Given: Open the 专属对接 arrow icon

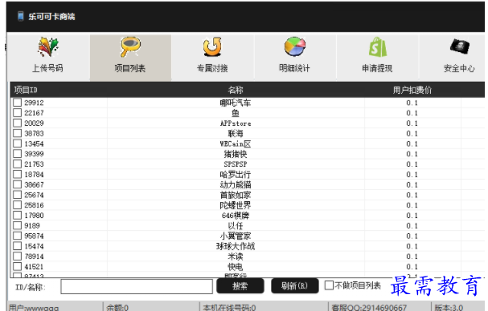Looking at the screenshot, I should tap(212, 46).
